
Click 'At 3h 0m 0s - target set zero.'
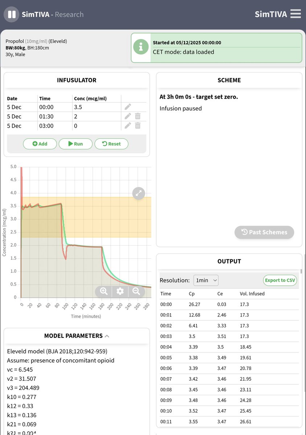199,97
